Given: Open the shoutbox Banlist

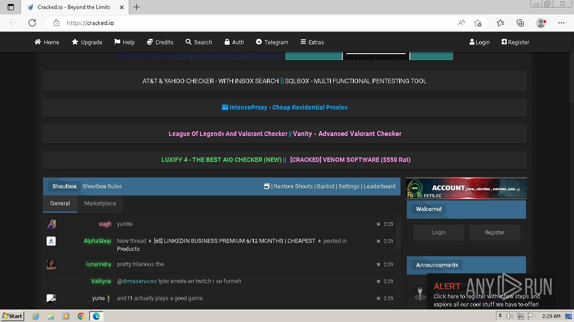Looking at the screenshot, I should point(326,186).
